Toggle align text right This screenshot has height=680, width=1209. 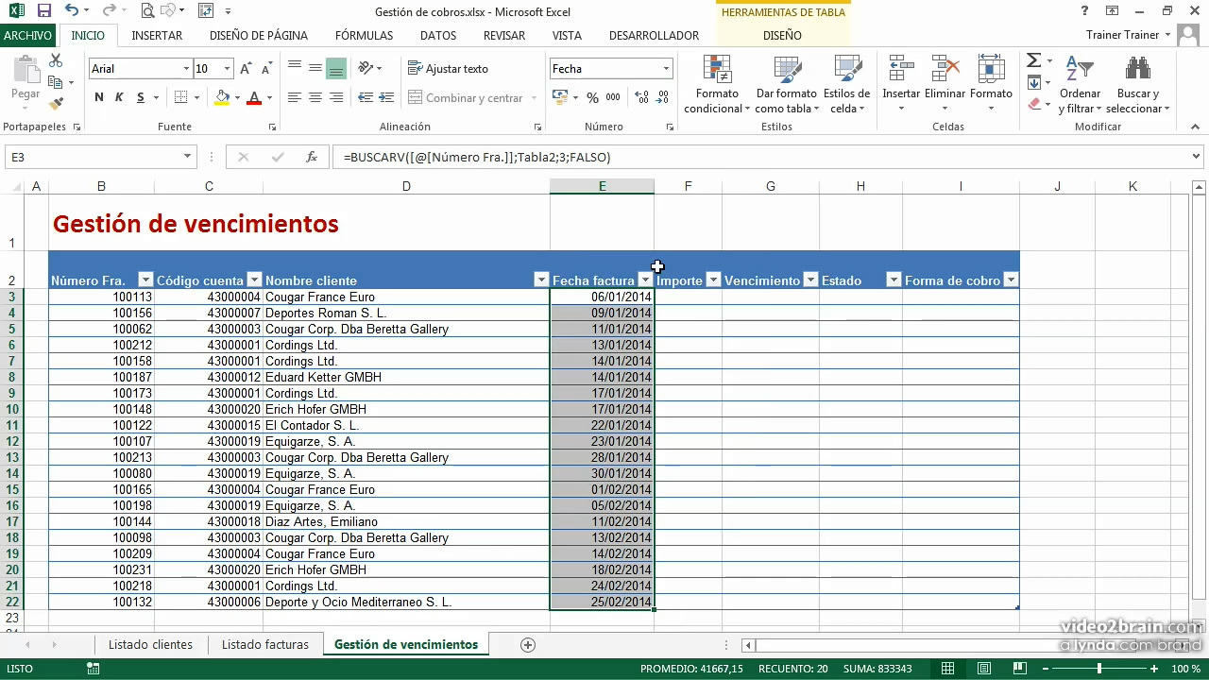pos(336,97)
